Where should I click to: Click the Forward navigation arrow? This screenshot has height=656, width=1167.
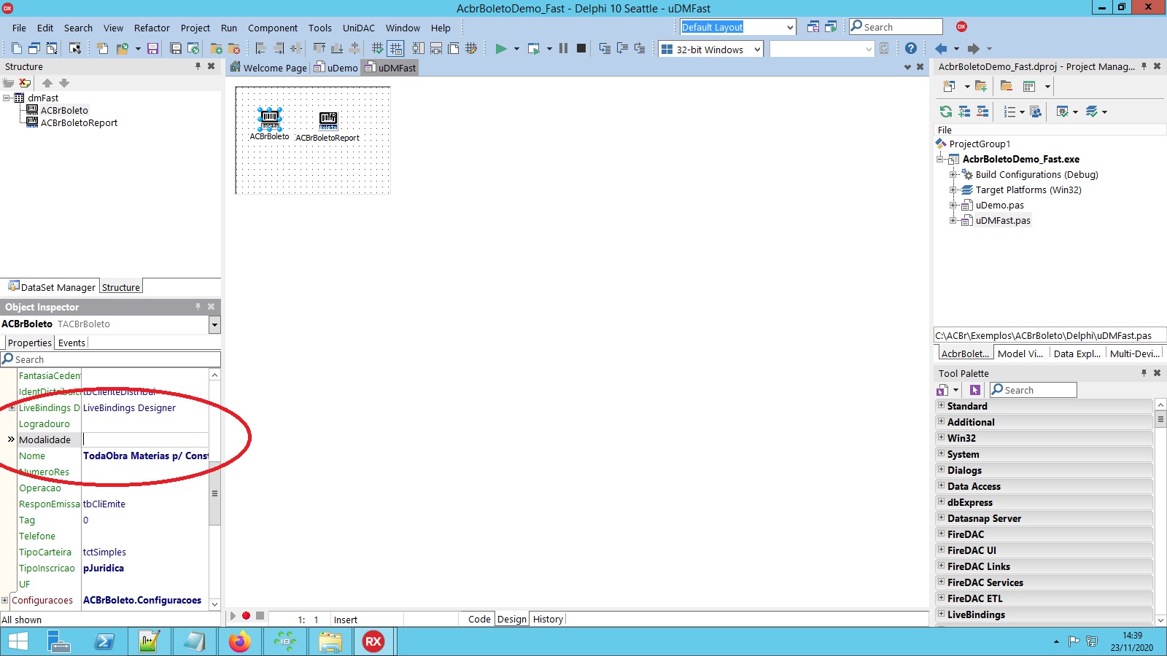[973, 49]
